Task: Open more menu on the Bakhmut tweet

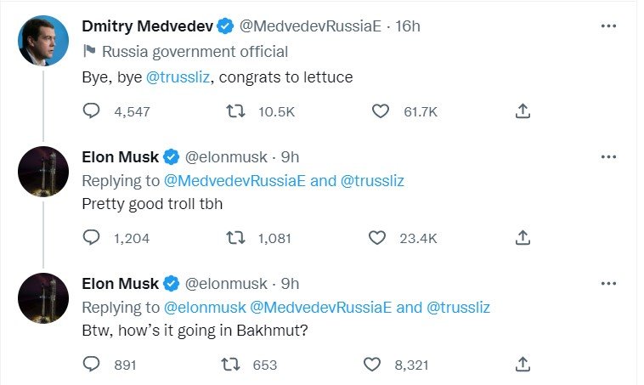Action: click(x=608, y=283)
